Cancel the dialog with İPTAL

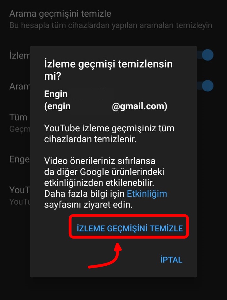point(171,259)
